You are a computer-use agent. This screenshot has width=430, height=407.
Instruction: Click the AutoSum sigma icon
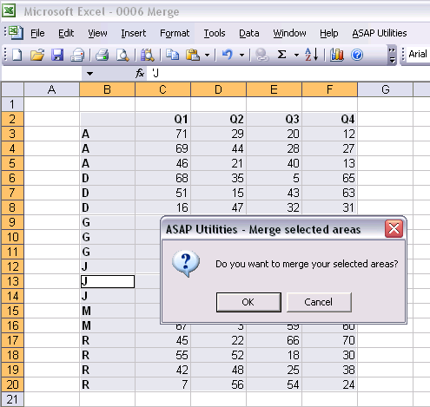[281, 55]
